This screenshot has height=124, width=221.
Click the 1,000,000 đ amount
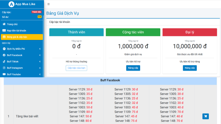[133, 46]
